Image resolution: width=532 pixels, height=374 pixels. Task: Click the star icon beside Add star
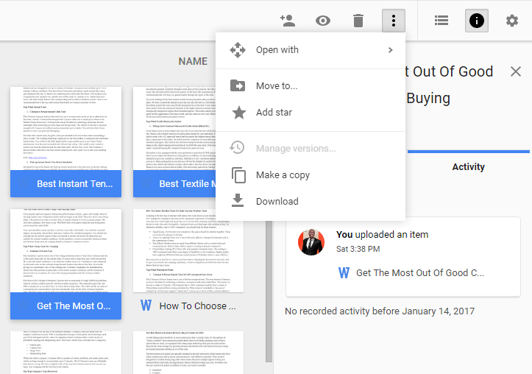(239, 113)
